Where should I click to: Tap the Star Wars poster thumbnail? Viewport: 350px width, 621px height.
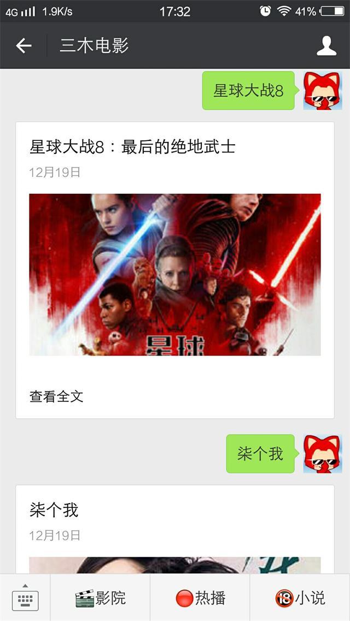click(x=175, y=275)
